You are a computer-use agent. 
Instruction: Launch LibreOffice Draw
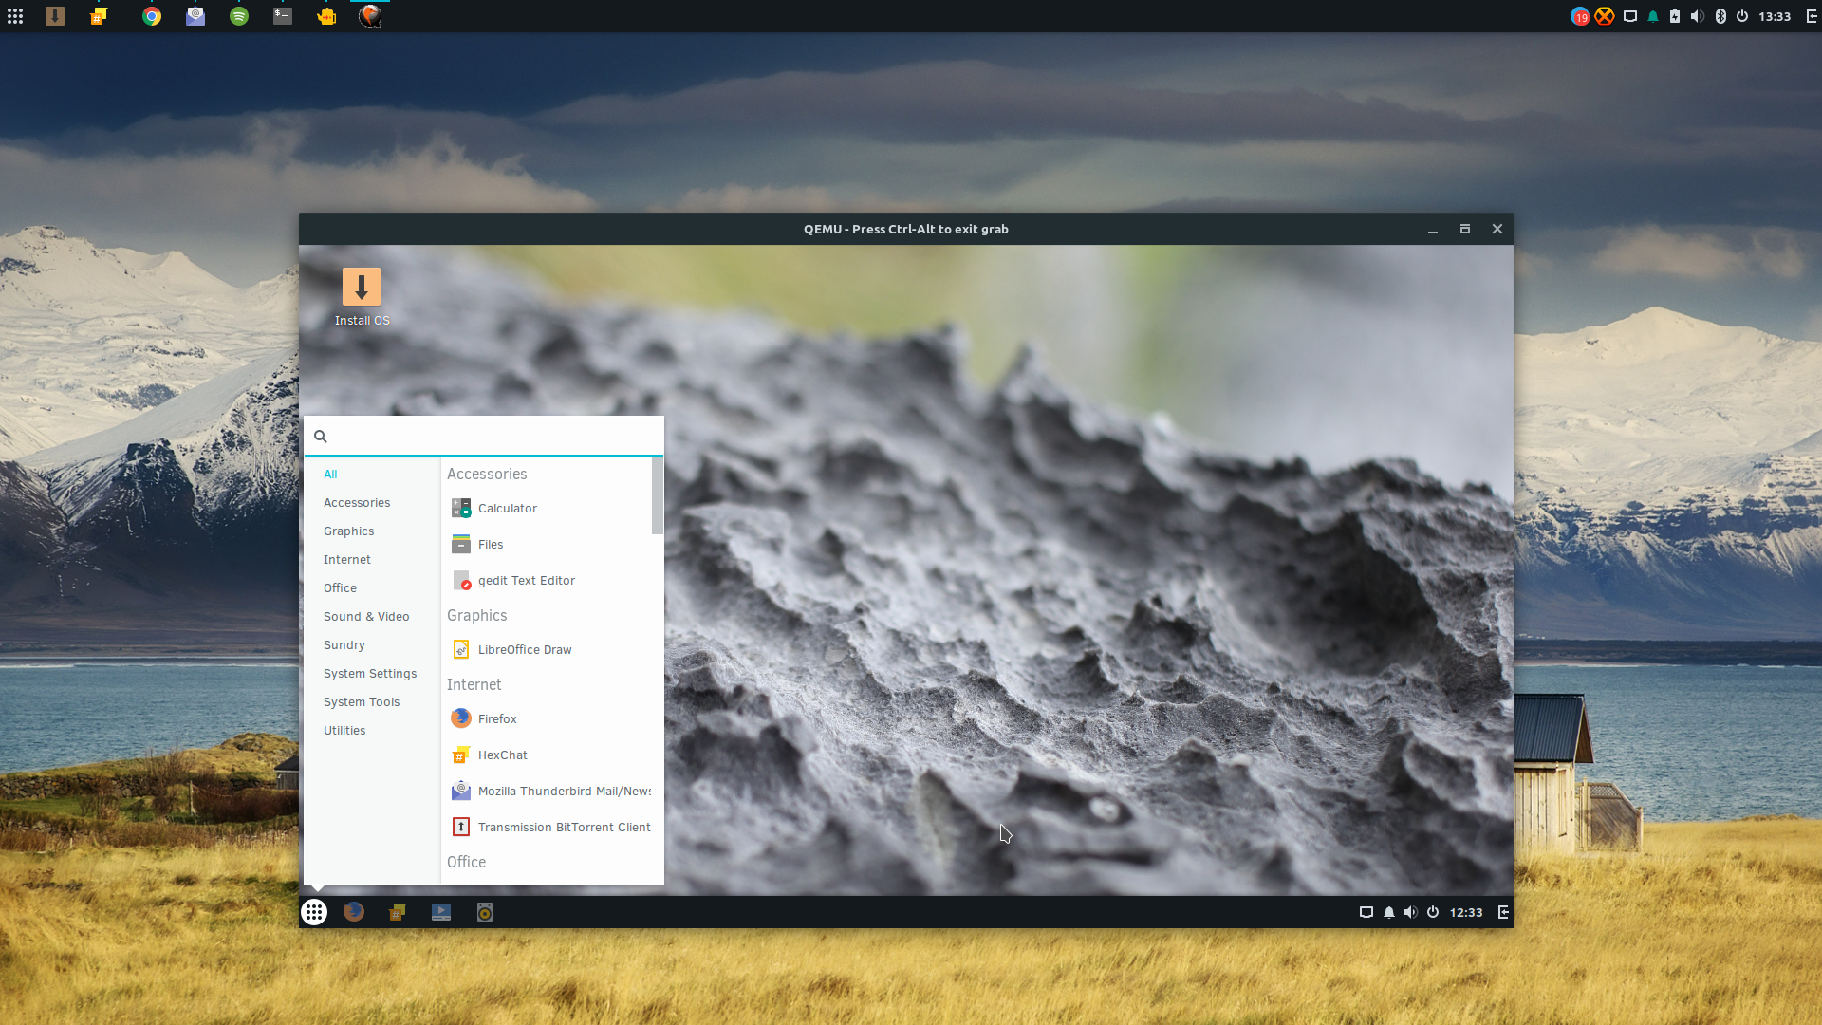(x=547, y=650)
